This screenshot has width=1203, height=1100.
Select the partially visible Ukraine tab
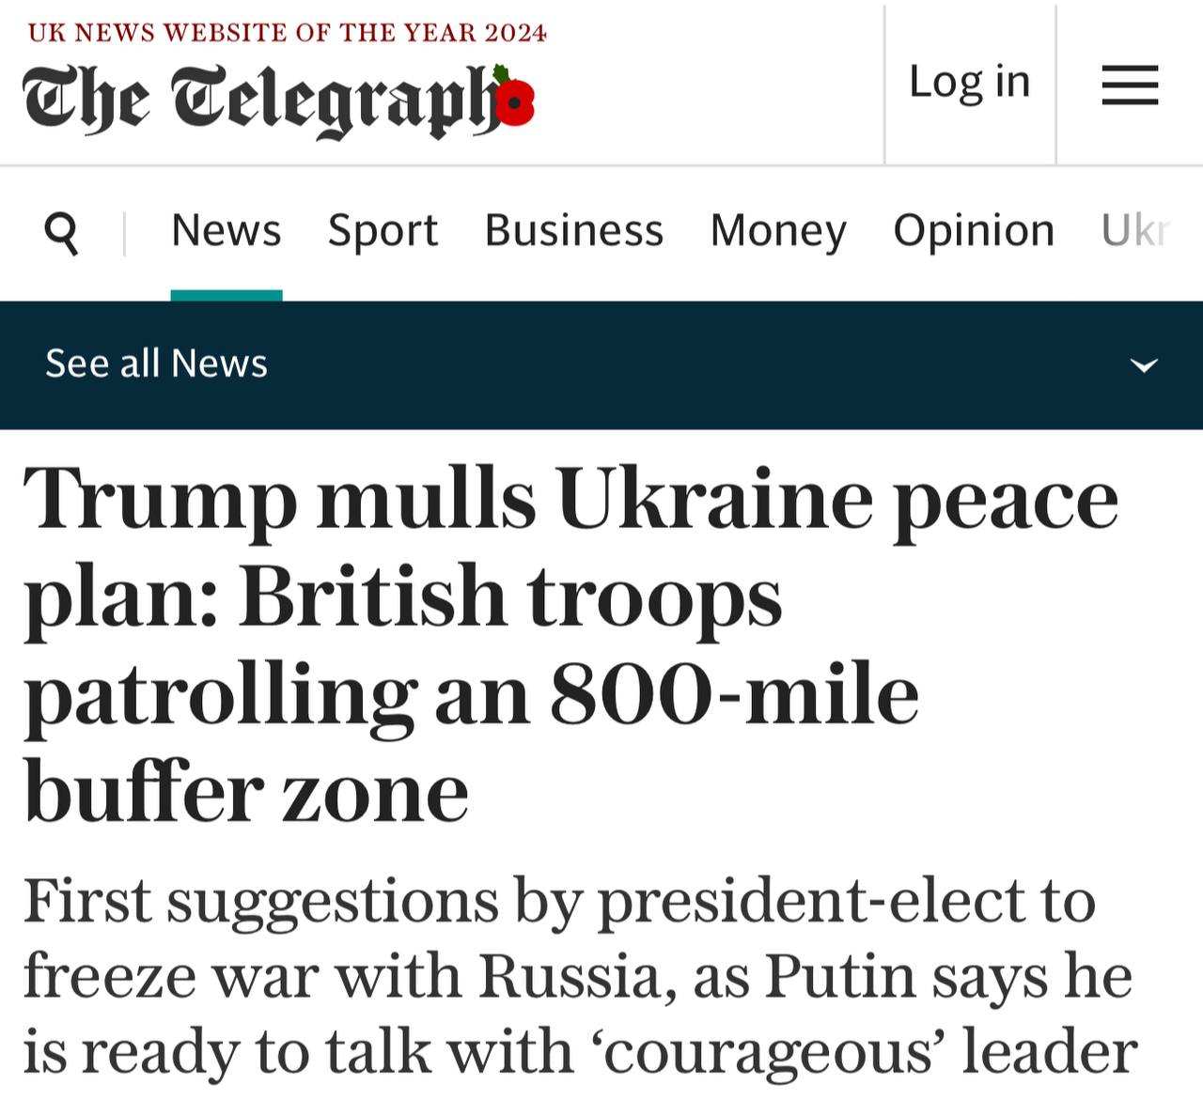coord(1135,231)
